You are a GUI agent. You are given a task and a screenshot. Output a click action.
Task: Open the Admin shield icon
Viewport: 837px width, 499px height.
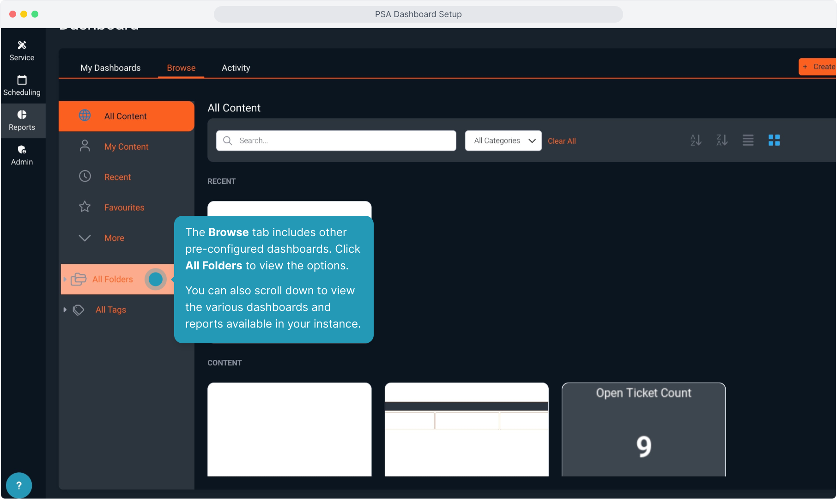tap(22, 149)
